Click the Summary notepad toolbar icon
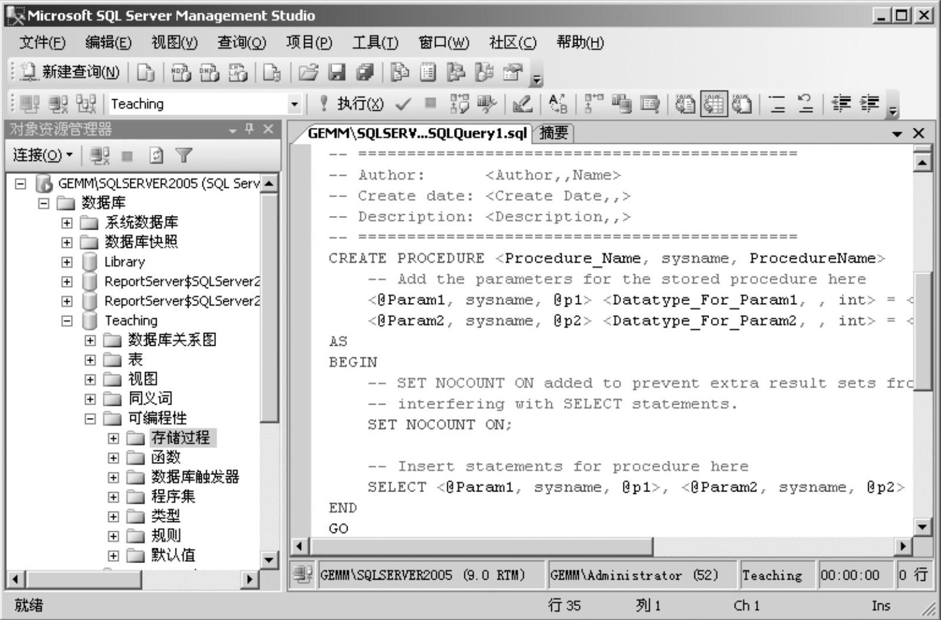 click(428, 72)
